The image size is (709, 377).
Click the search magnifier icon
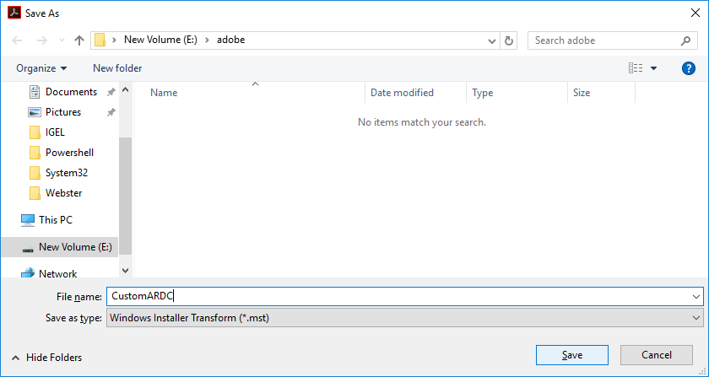685,40
